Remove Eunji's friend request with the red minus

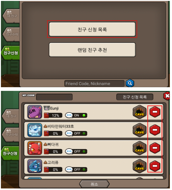[x=155, y=112]
